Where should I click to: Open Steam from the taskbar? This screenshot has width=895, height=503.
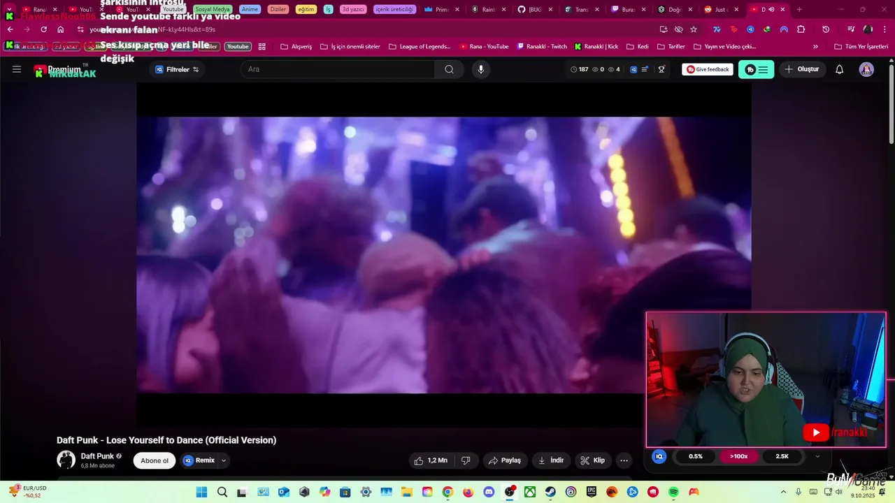(x=551, y=492)
